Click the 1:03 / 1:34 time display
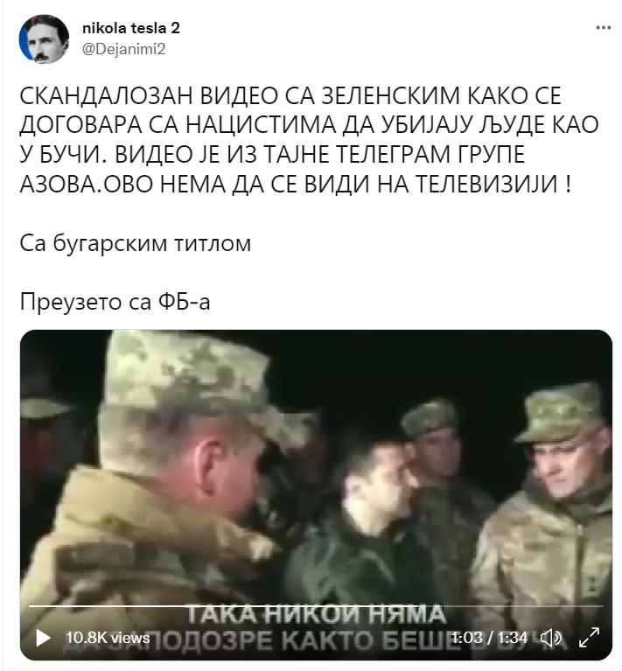 pyautogui.click(x=489, y=638)
